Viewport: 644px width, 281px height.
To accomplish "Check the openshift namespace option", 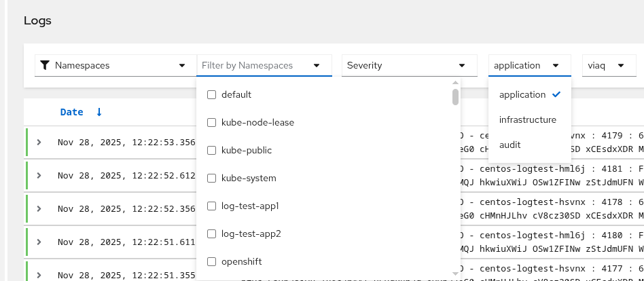I will (x=211, y=261).
